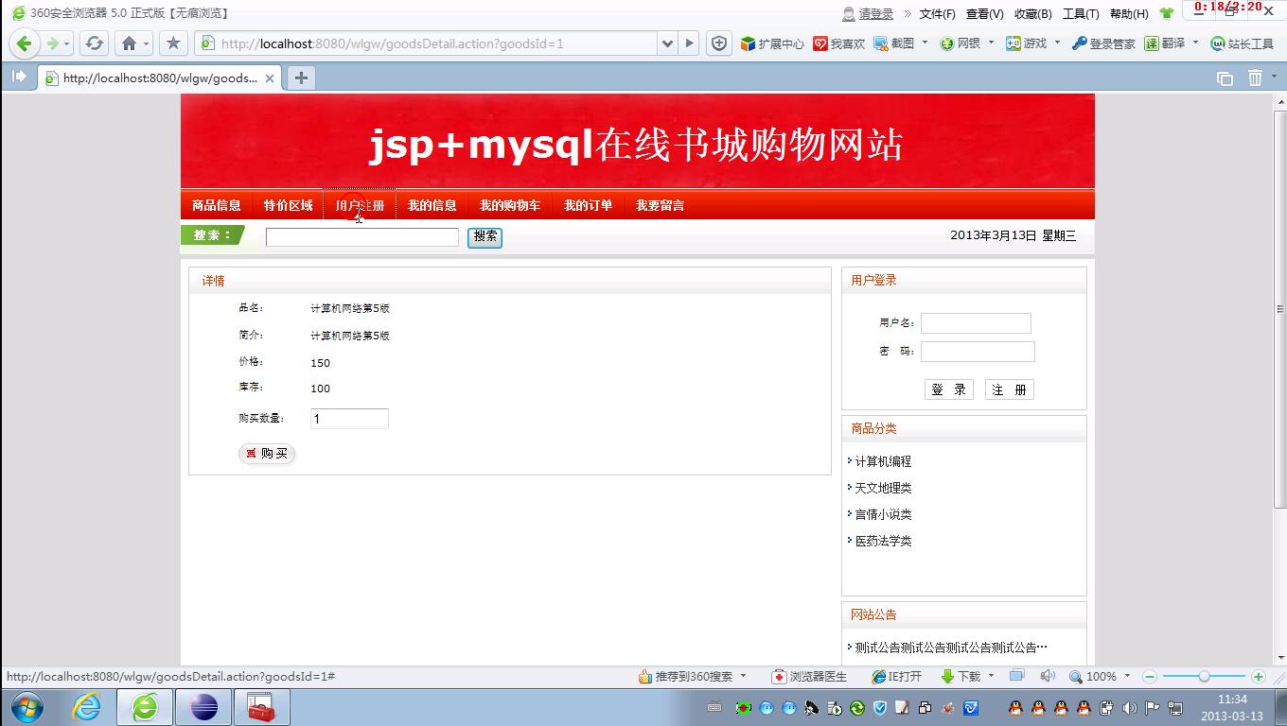Expand dropdown arrow next to 截图

coord(924,43)
